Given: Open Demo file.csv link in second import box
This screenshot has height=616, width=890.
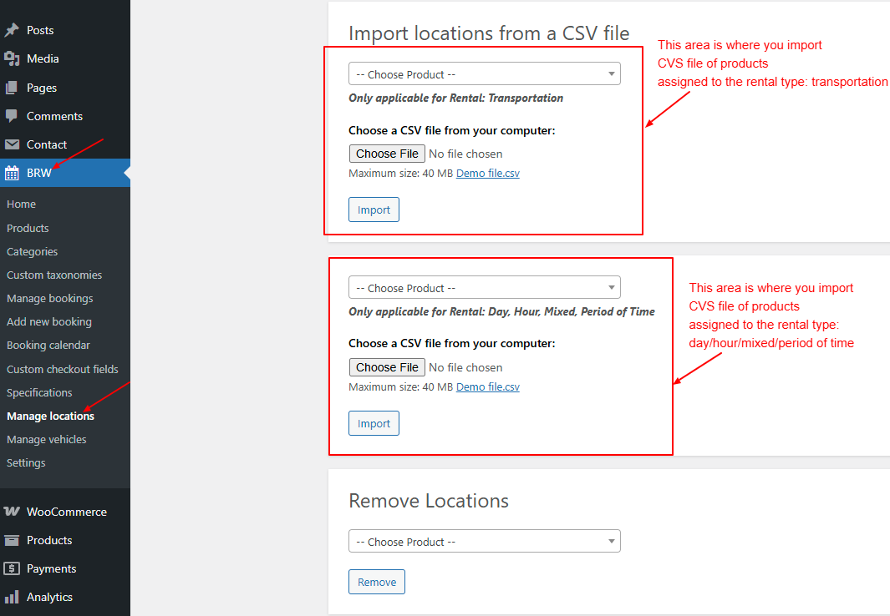Looking at the screenshot, I should pos(487,387).
